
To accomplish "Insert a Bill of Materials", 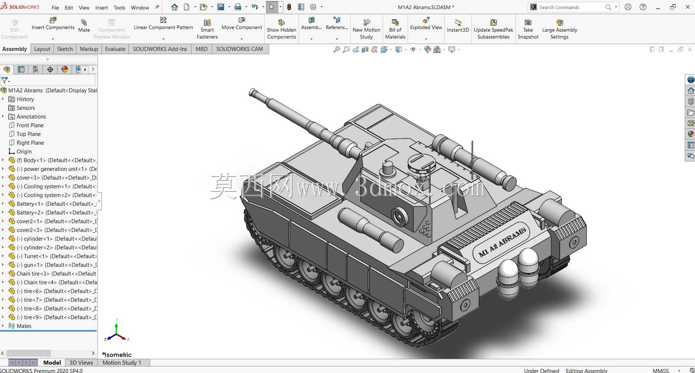I will (x=395, y=29).
